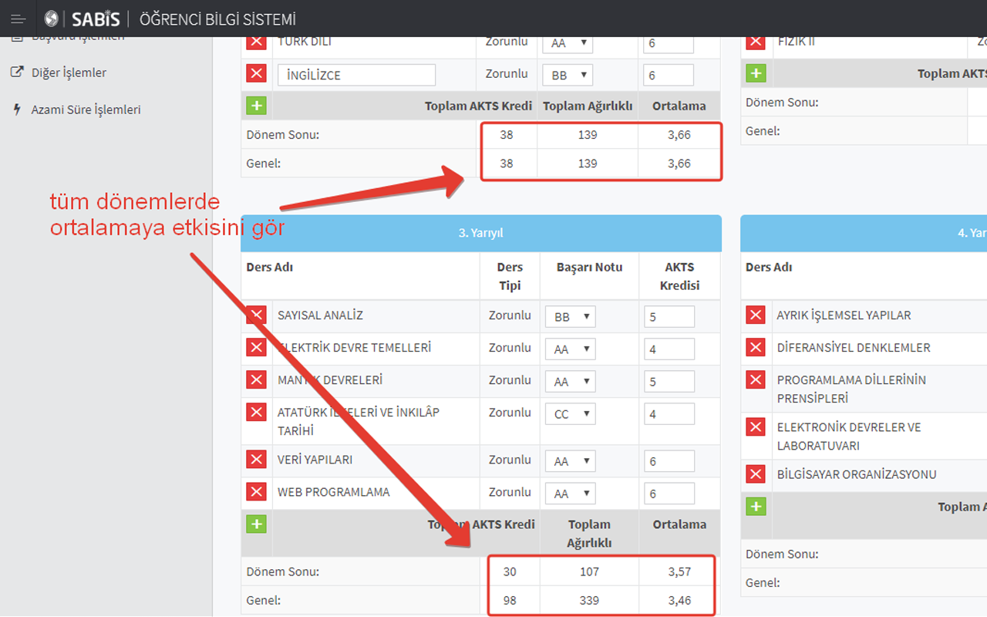
Task: Click AKTS credit field for MANTIK DEVRELERİ
Action: pos(669,382)
